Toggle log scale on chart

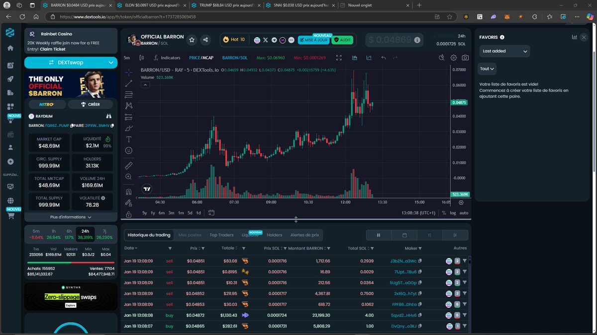coord(453,213)
